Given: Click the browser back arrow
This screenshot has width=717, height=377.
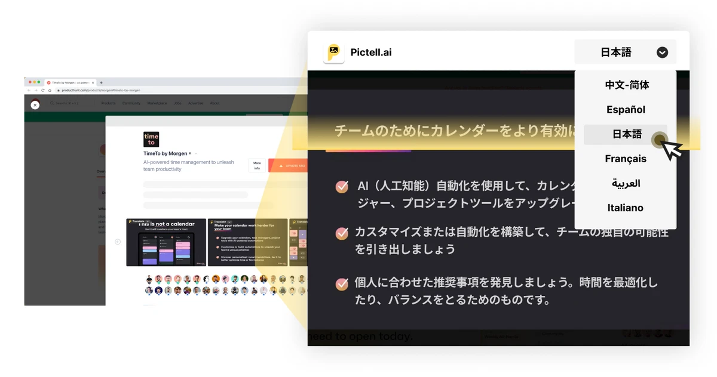Looking at the screenshot, I should [29, 90].
